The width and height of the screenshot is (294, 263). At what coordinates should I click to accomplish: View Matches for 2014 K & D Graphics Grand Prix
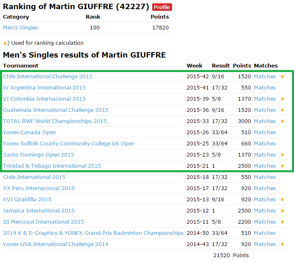265,233
